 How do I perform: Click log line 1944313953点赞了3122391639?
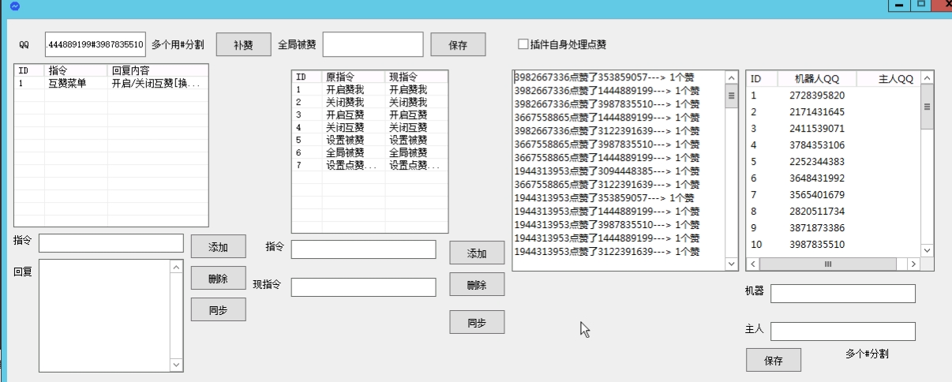point(606,252)
